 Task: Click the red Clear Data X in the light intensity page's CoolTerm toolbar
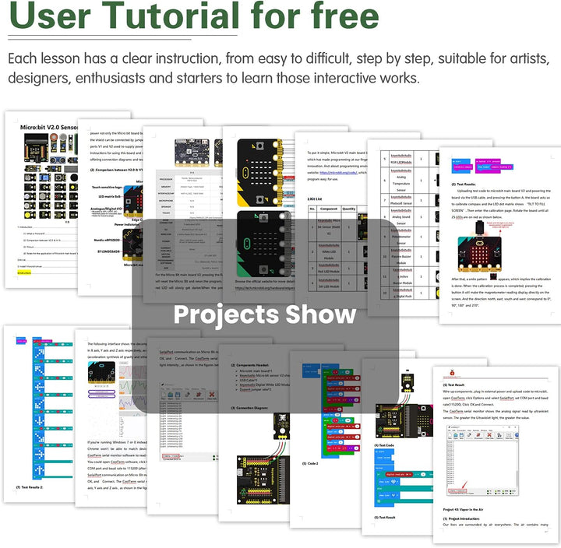[x=212, y=395]
